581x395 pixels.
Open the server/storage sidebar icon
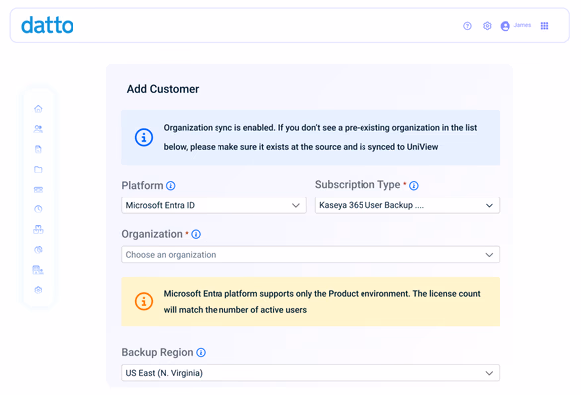coord(38,190)
